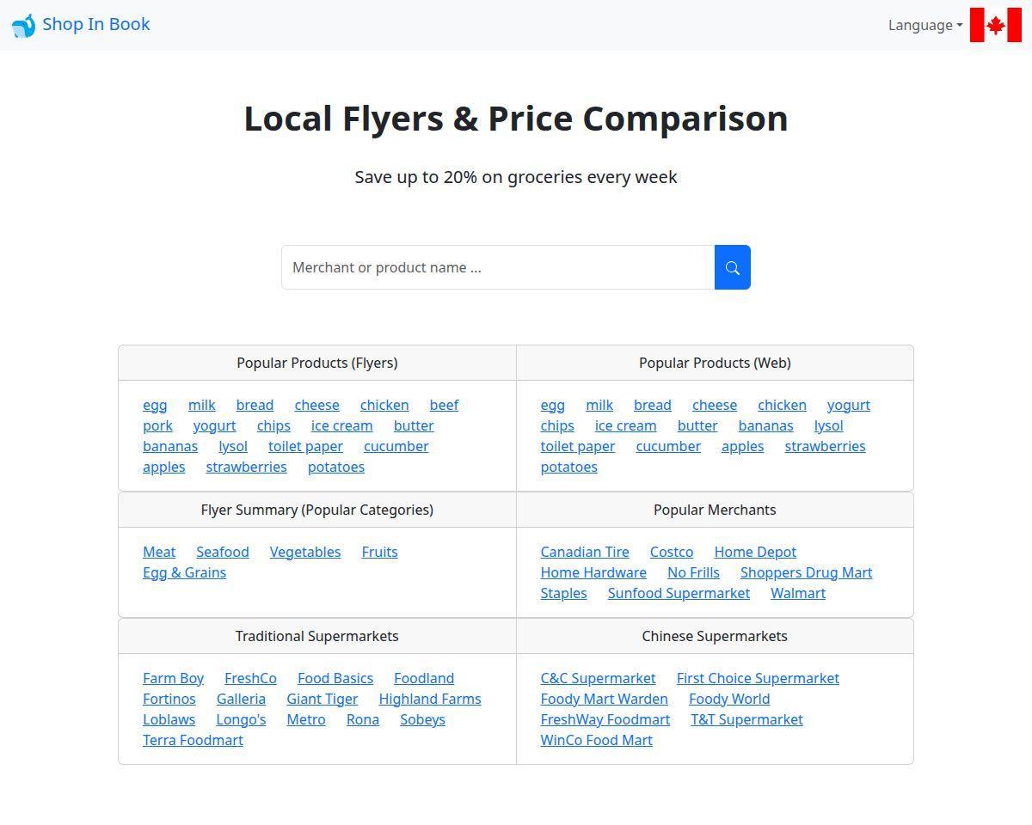Open the Shop In Book home link
This screenshot has height=825, width=1032.
(x=81, y=25)
